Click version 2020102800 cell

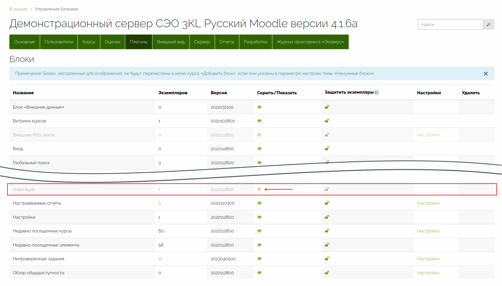coord(223,121)
